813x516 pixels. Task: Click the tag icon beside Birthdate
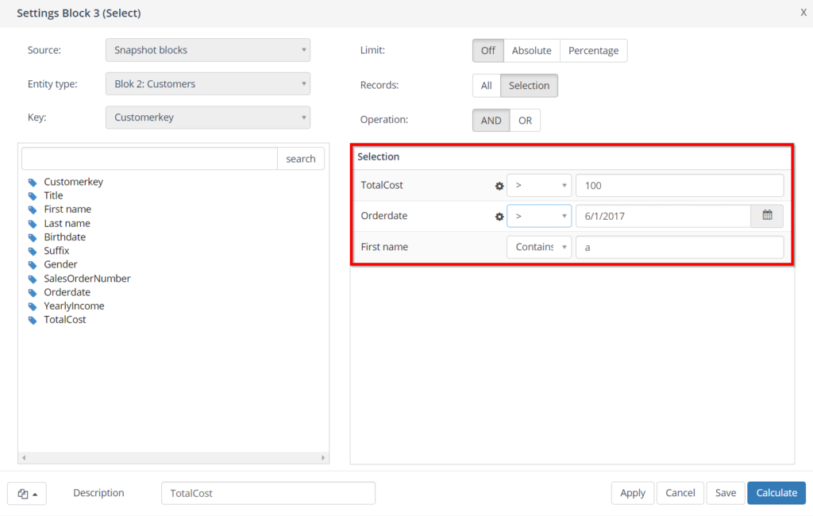tap(33, 237)
